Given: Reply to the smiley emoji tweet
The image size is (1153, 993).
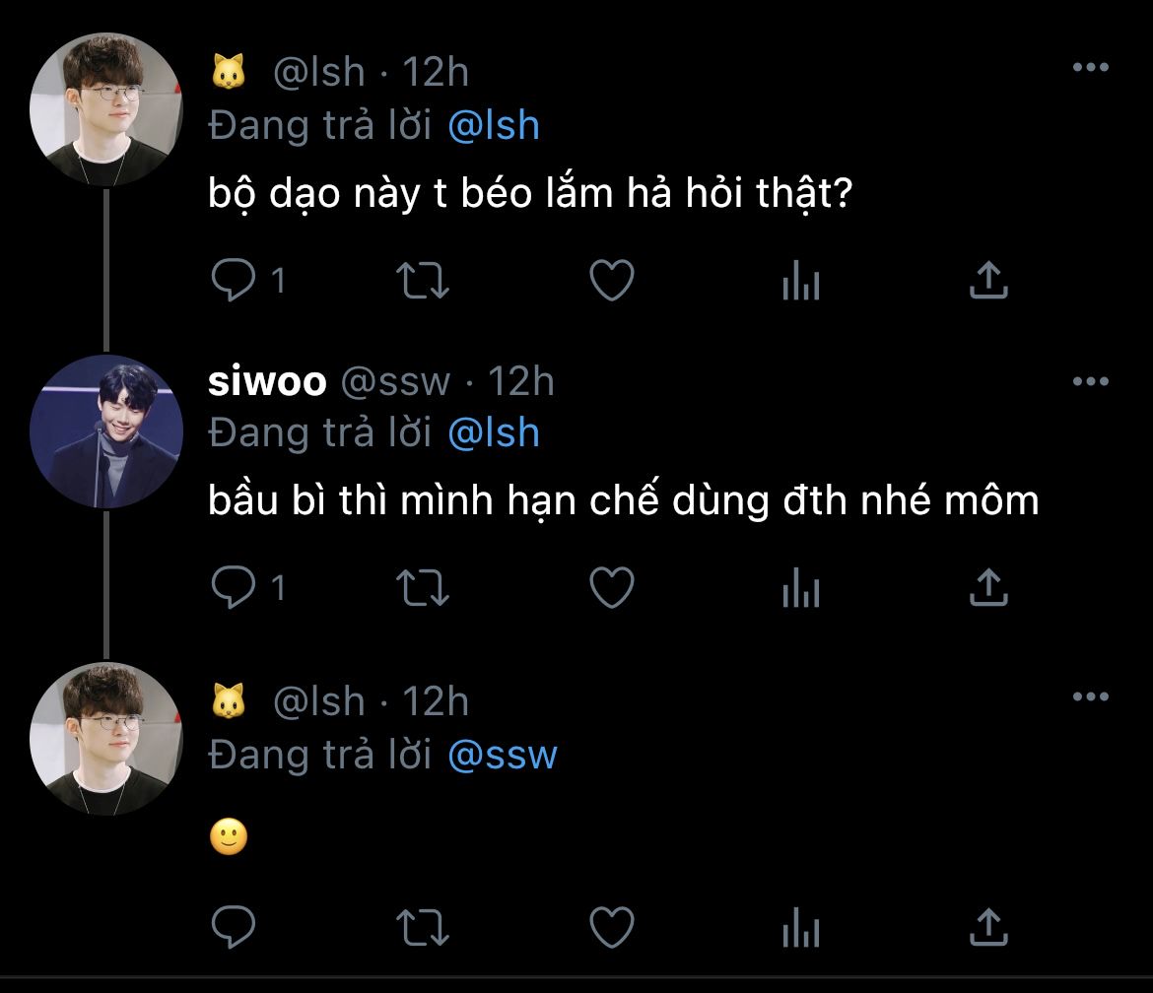Looking at the screenshot, I should click(234, 926).
